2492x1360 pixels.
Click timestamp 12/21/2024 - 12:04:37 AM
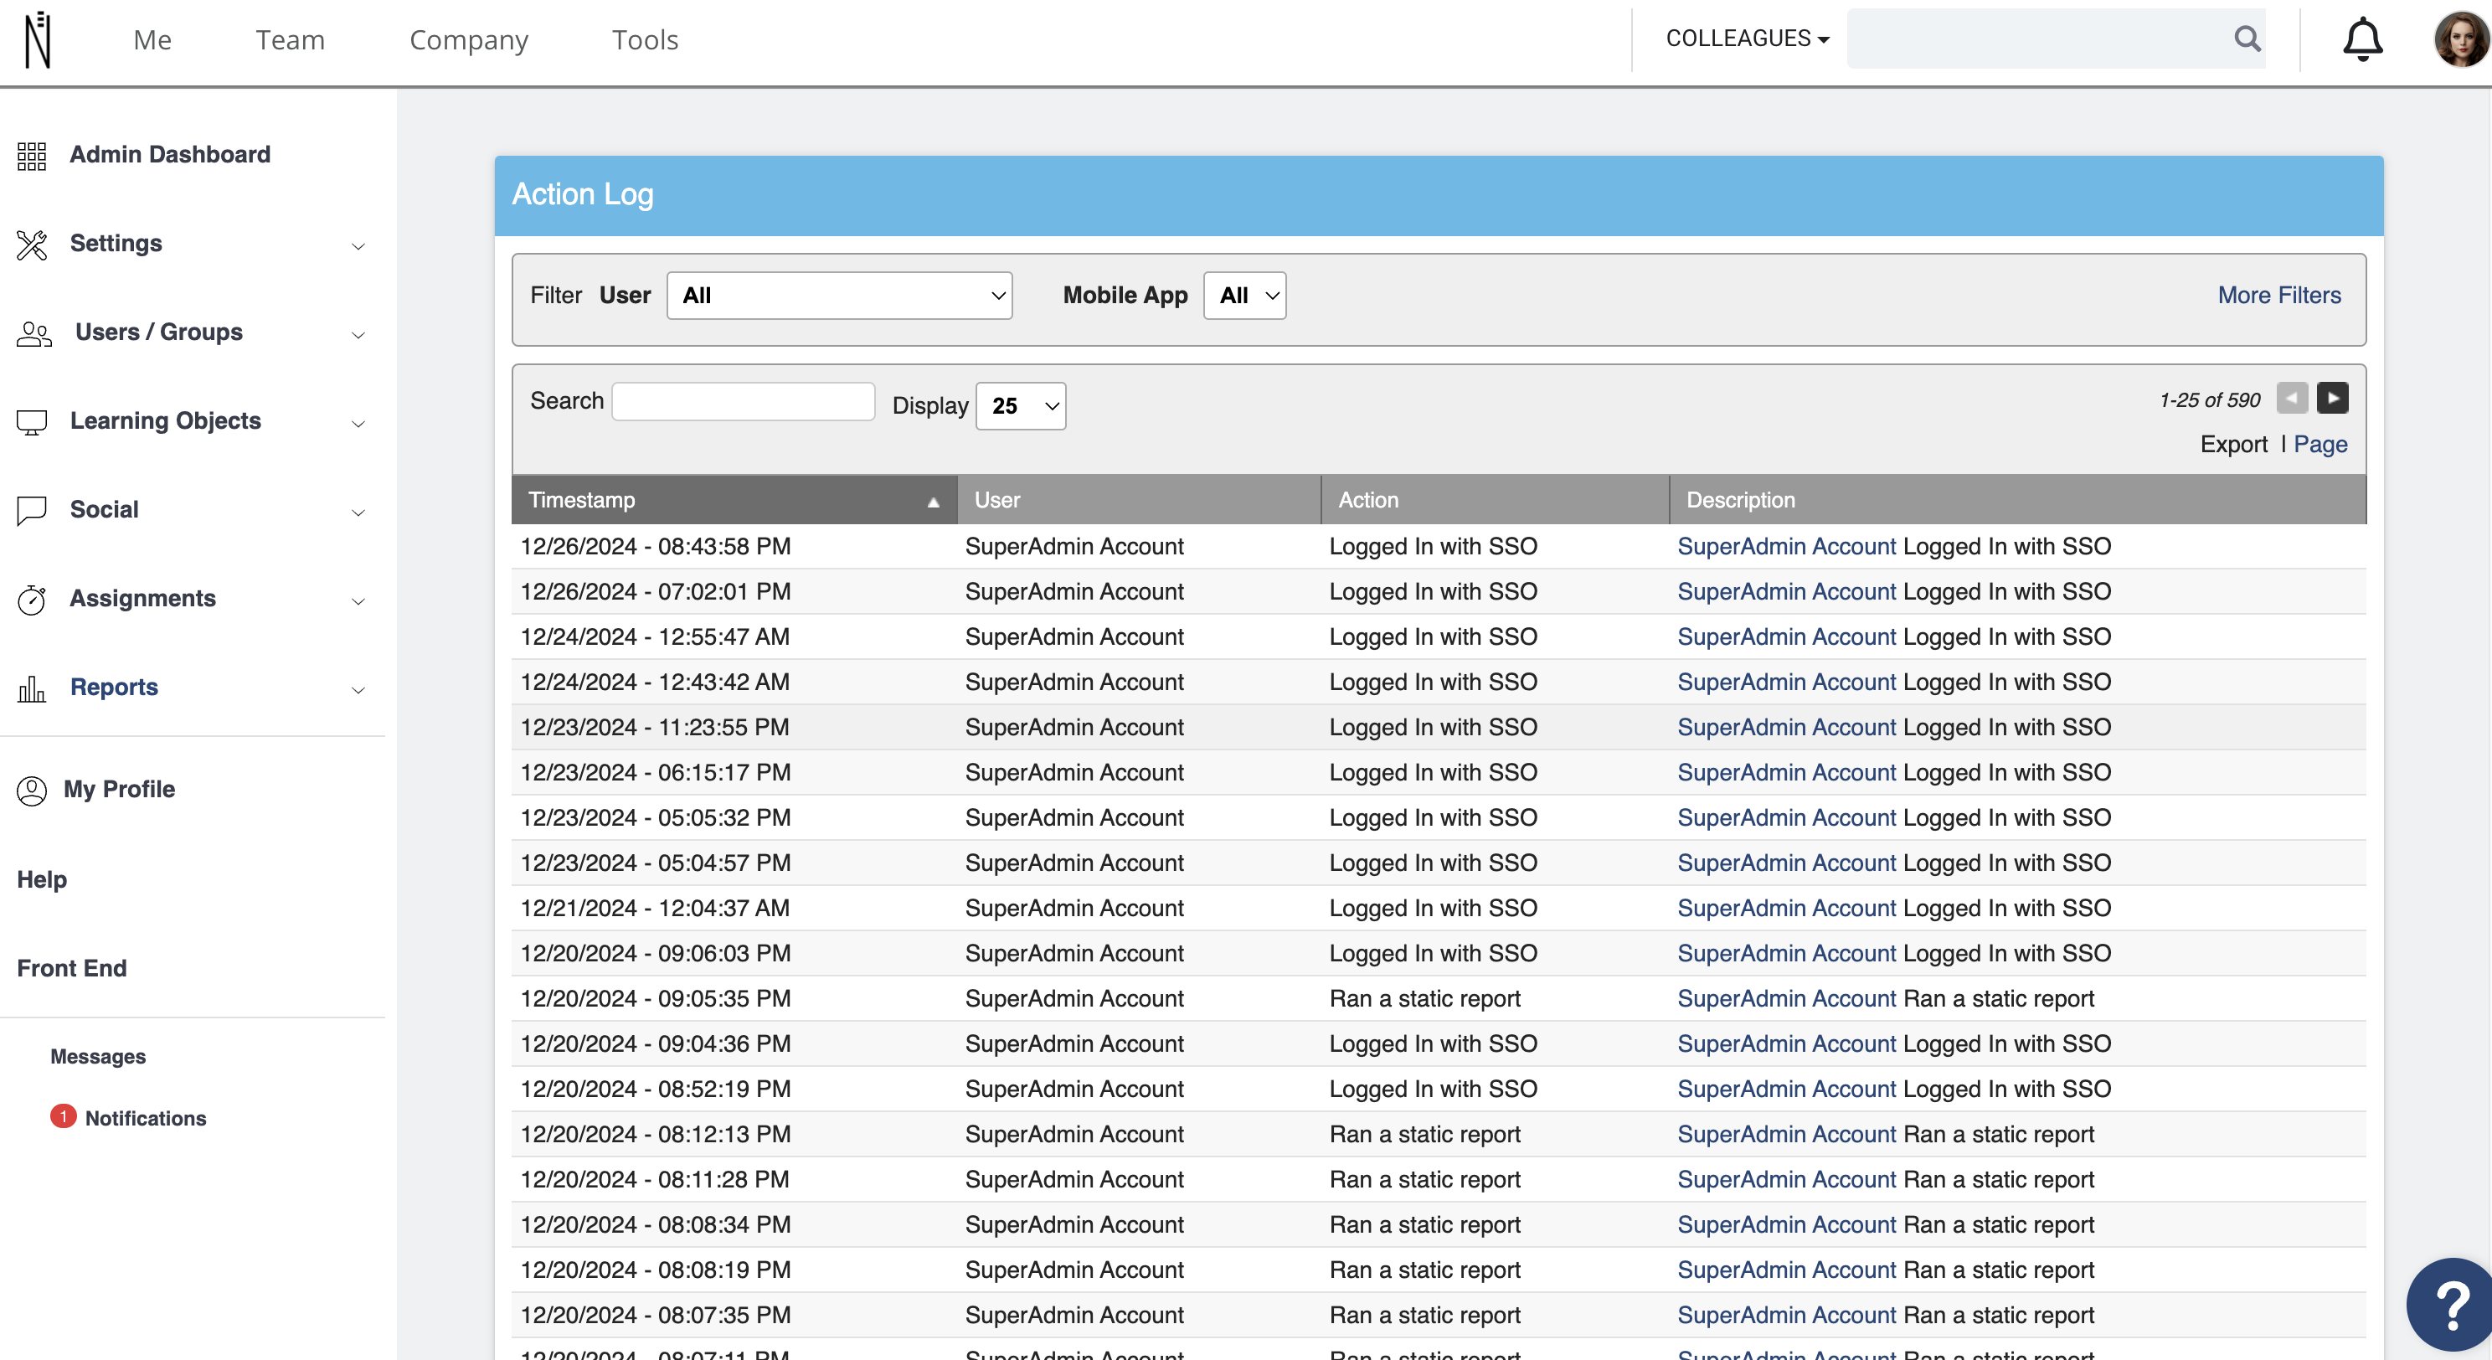tap(654, 909)
